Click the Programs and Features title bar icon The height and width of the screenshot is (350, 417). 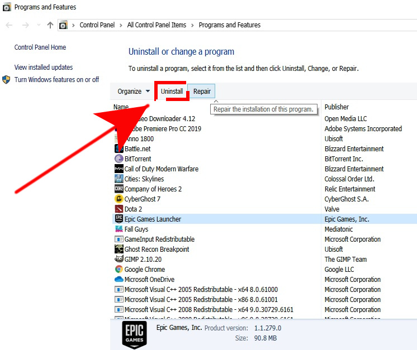click(7, 7)
